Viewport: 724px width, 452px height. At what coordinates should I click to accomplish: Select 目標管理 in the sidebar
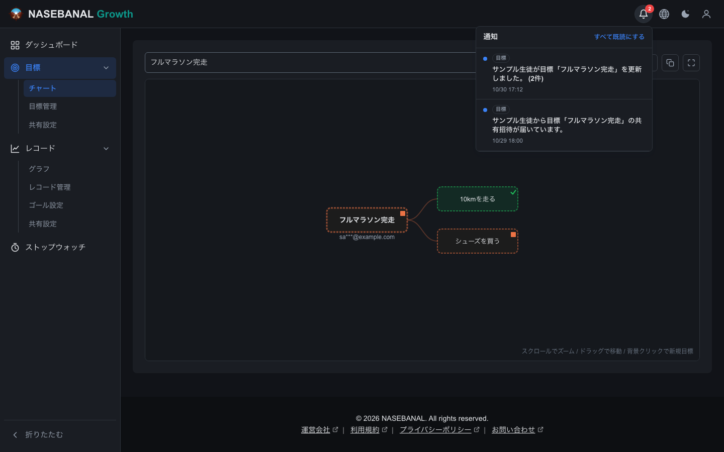point(70,106)
